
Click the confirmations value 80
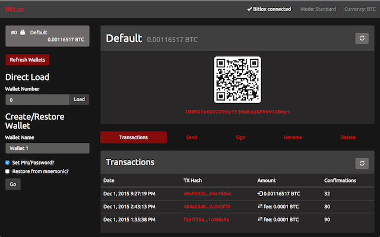[x=327, y=207]
